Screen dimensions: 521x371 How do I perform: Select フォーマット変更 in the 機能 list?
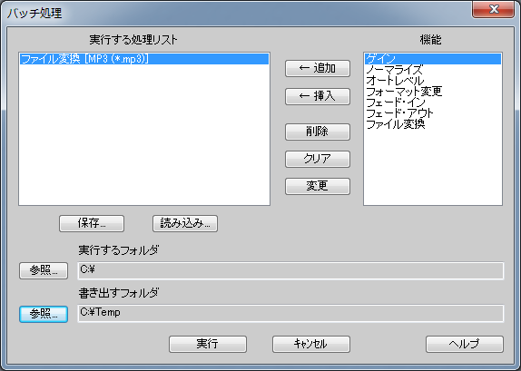point(433,92)
